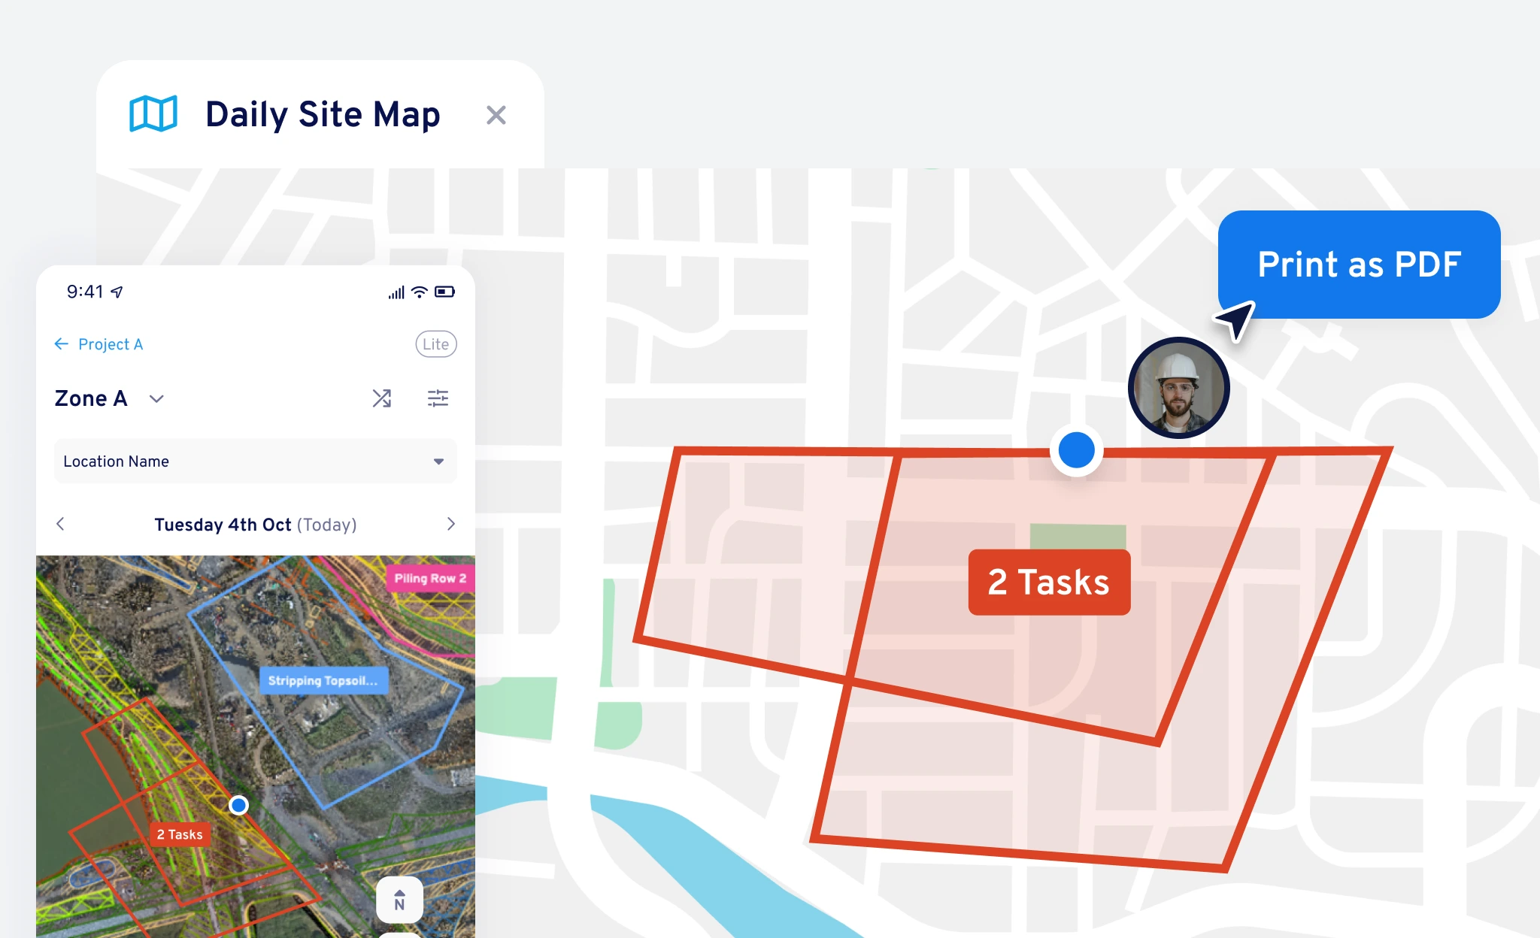Go to the next day arrow
The width and height of the screenshot is (1540, 938).
451,524
